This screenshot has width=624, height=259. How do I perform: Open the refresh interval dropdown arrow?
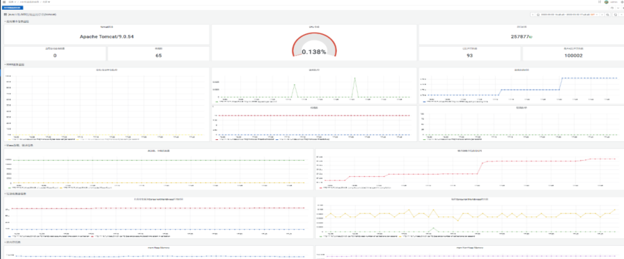621,15
